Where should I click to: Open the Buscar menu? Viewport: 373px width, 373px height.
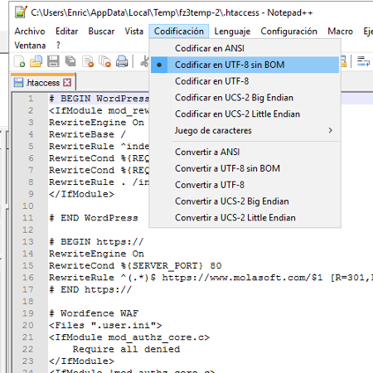coord(101,31)
